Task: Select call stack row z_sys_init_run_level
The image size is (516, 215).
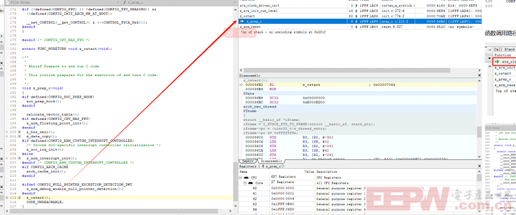Action: coord(360,11)
